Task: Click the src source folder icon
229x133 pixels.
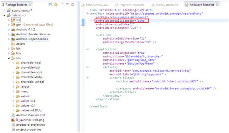Action: [x=13, y=20]
